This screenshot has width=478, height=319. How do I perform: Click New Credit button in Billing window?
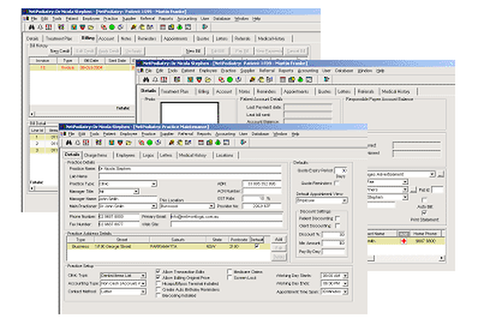[60, 51]
